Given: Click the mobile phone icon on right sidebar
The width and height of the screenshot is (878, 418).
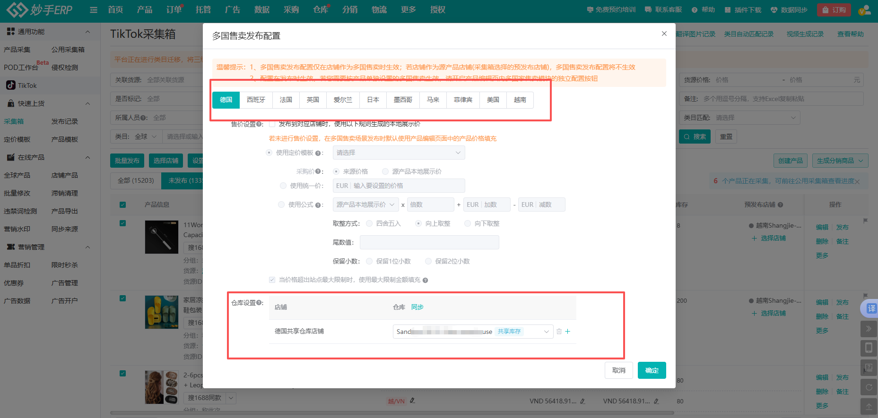Looking at the screenshot, I should click(x=869, y=348).
